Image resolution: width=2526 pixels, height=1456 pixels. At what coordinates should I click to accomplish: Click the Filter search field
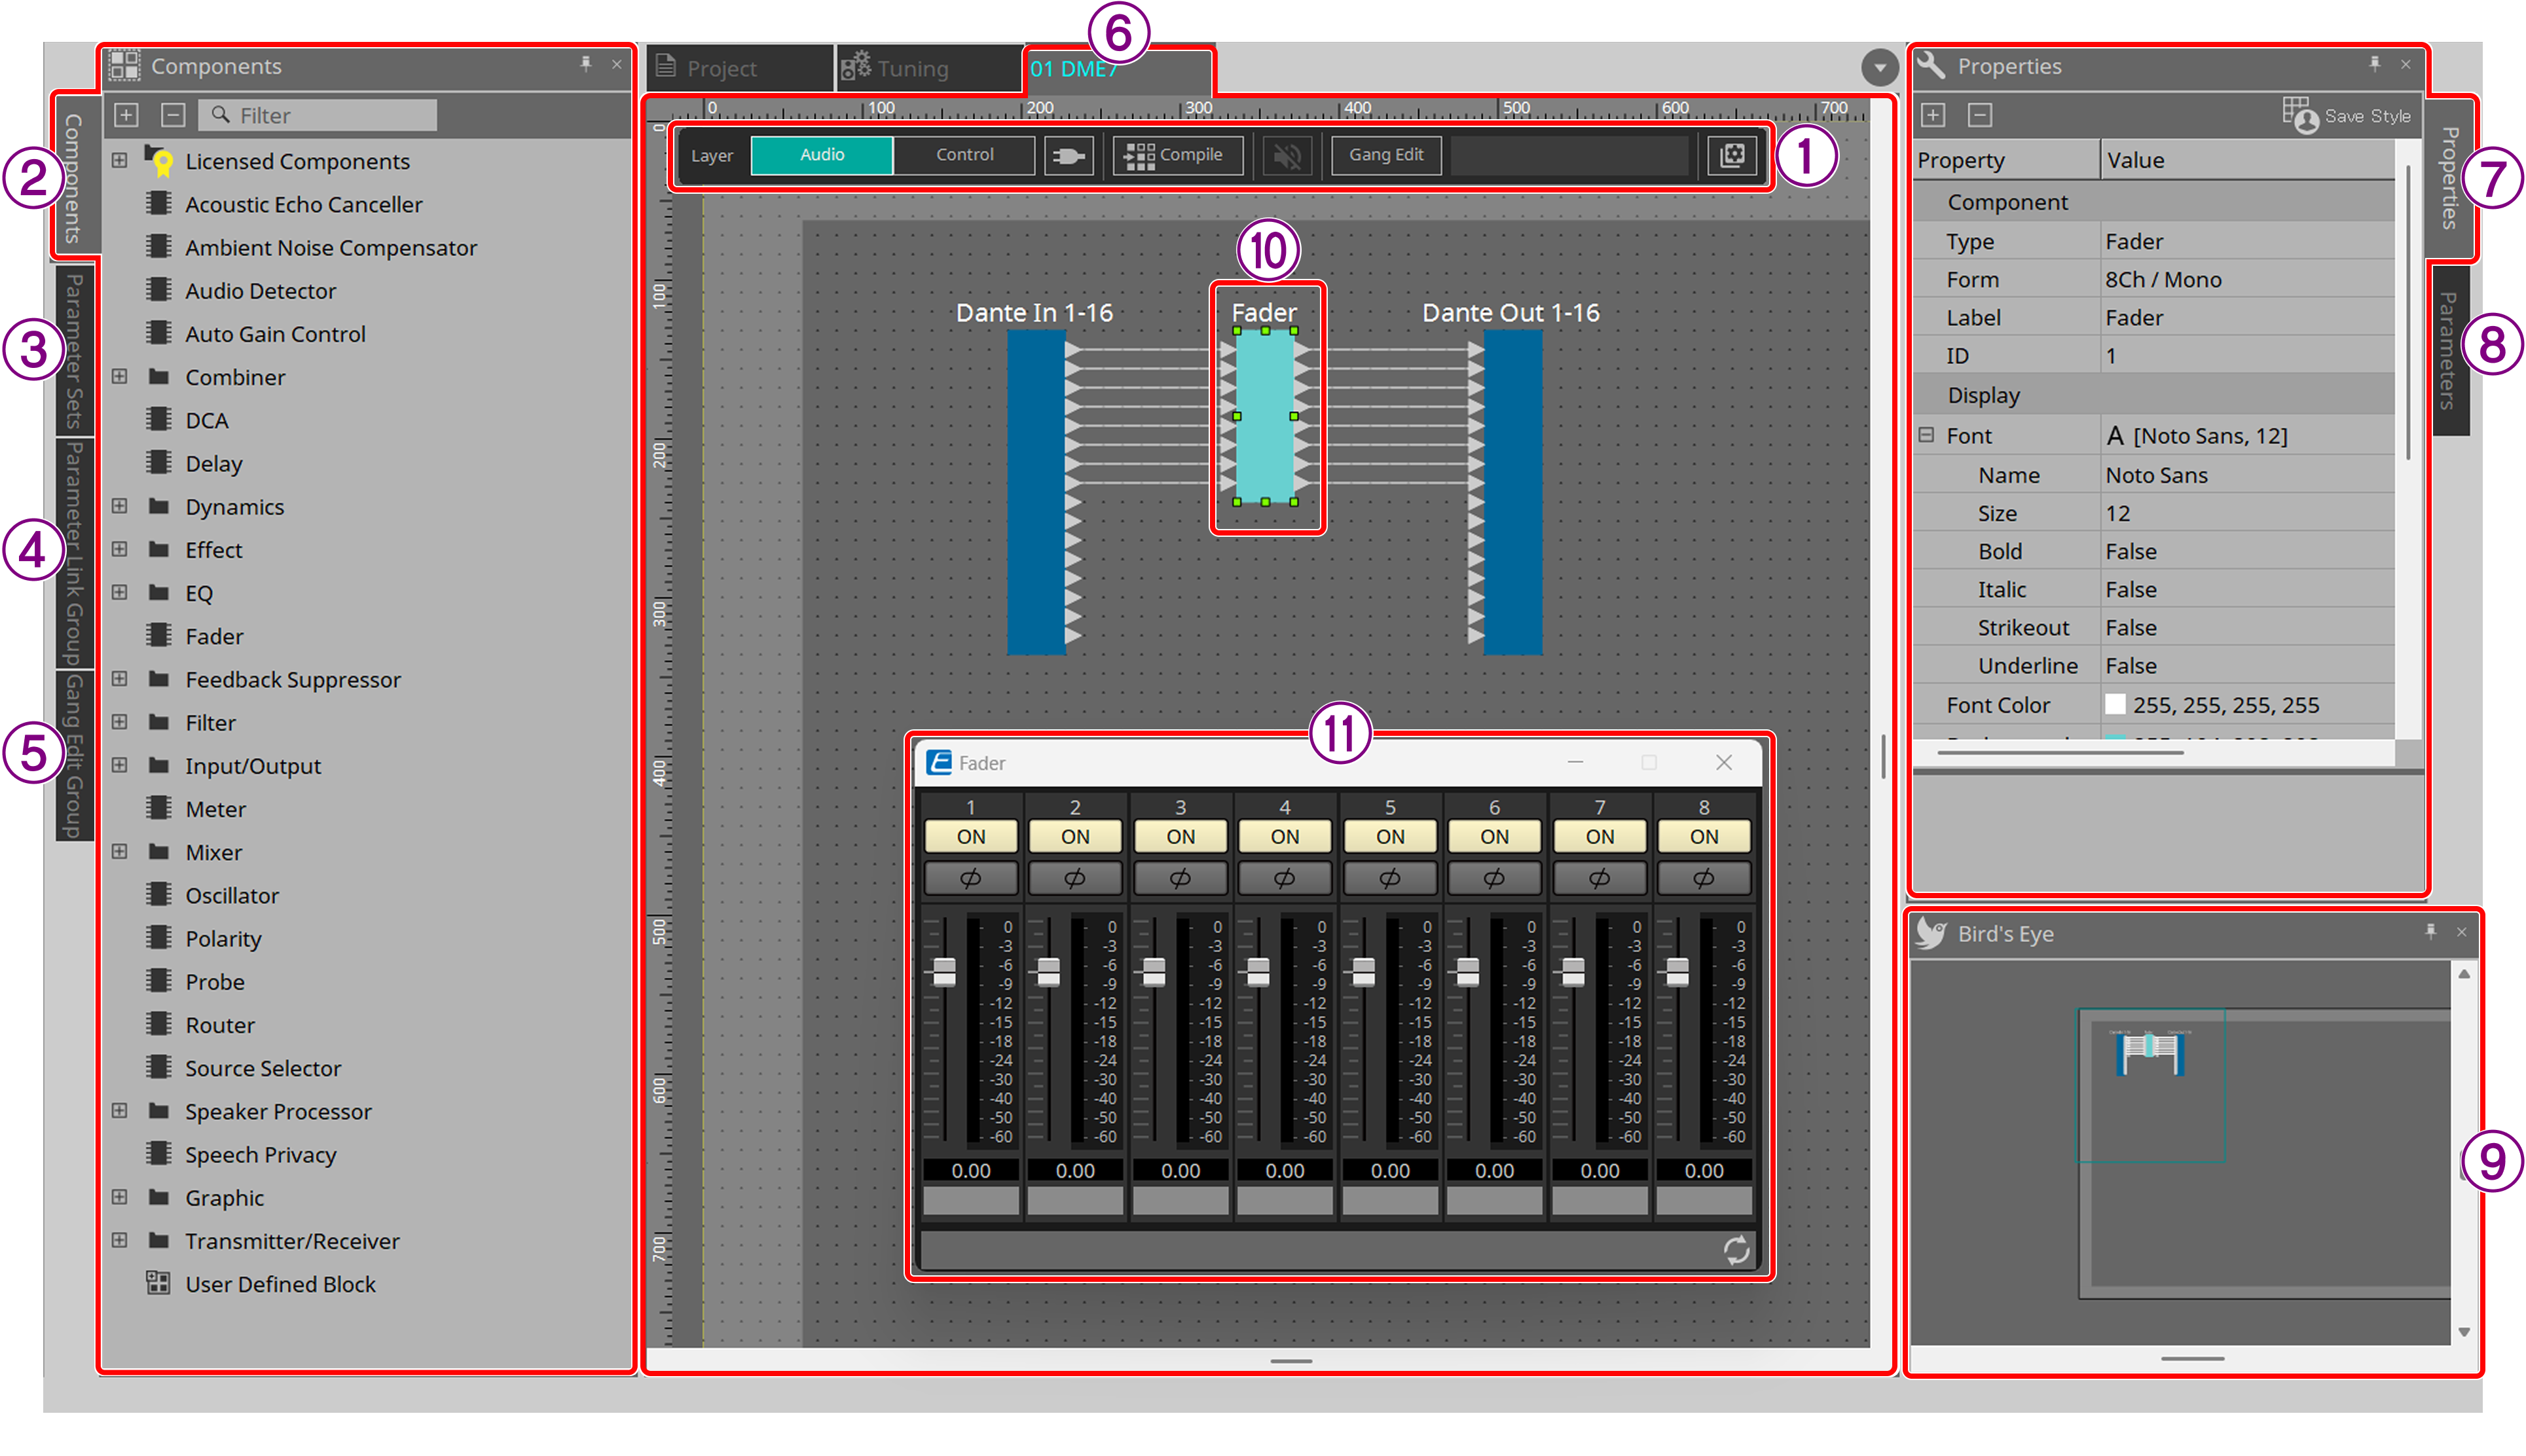tap(318, 115)
